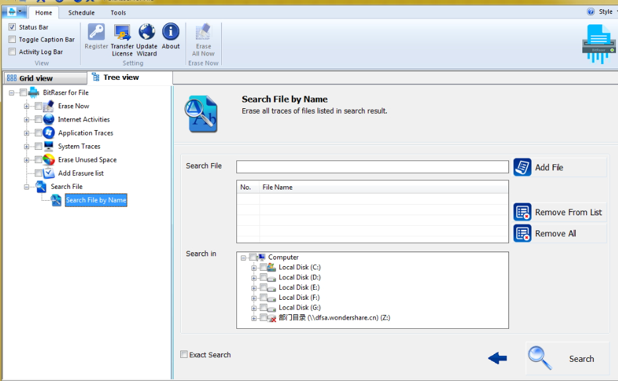Open the Transfer License tool

(122, 33)
